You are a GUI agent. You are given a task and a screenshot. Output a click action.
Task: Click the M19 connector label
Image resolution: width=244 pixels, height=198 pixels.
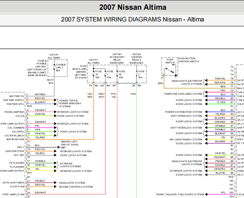(x=231, y=177)
